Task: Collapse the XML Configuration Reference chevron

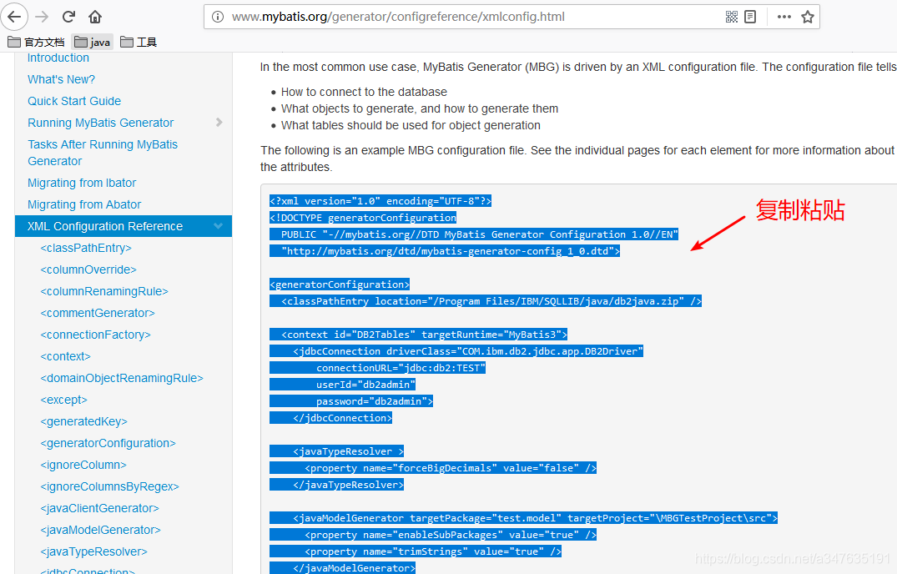Action: (218, 226)
